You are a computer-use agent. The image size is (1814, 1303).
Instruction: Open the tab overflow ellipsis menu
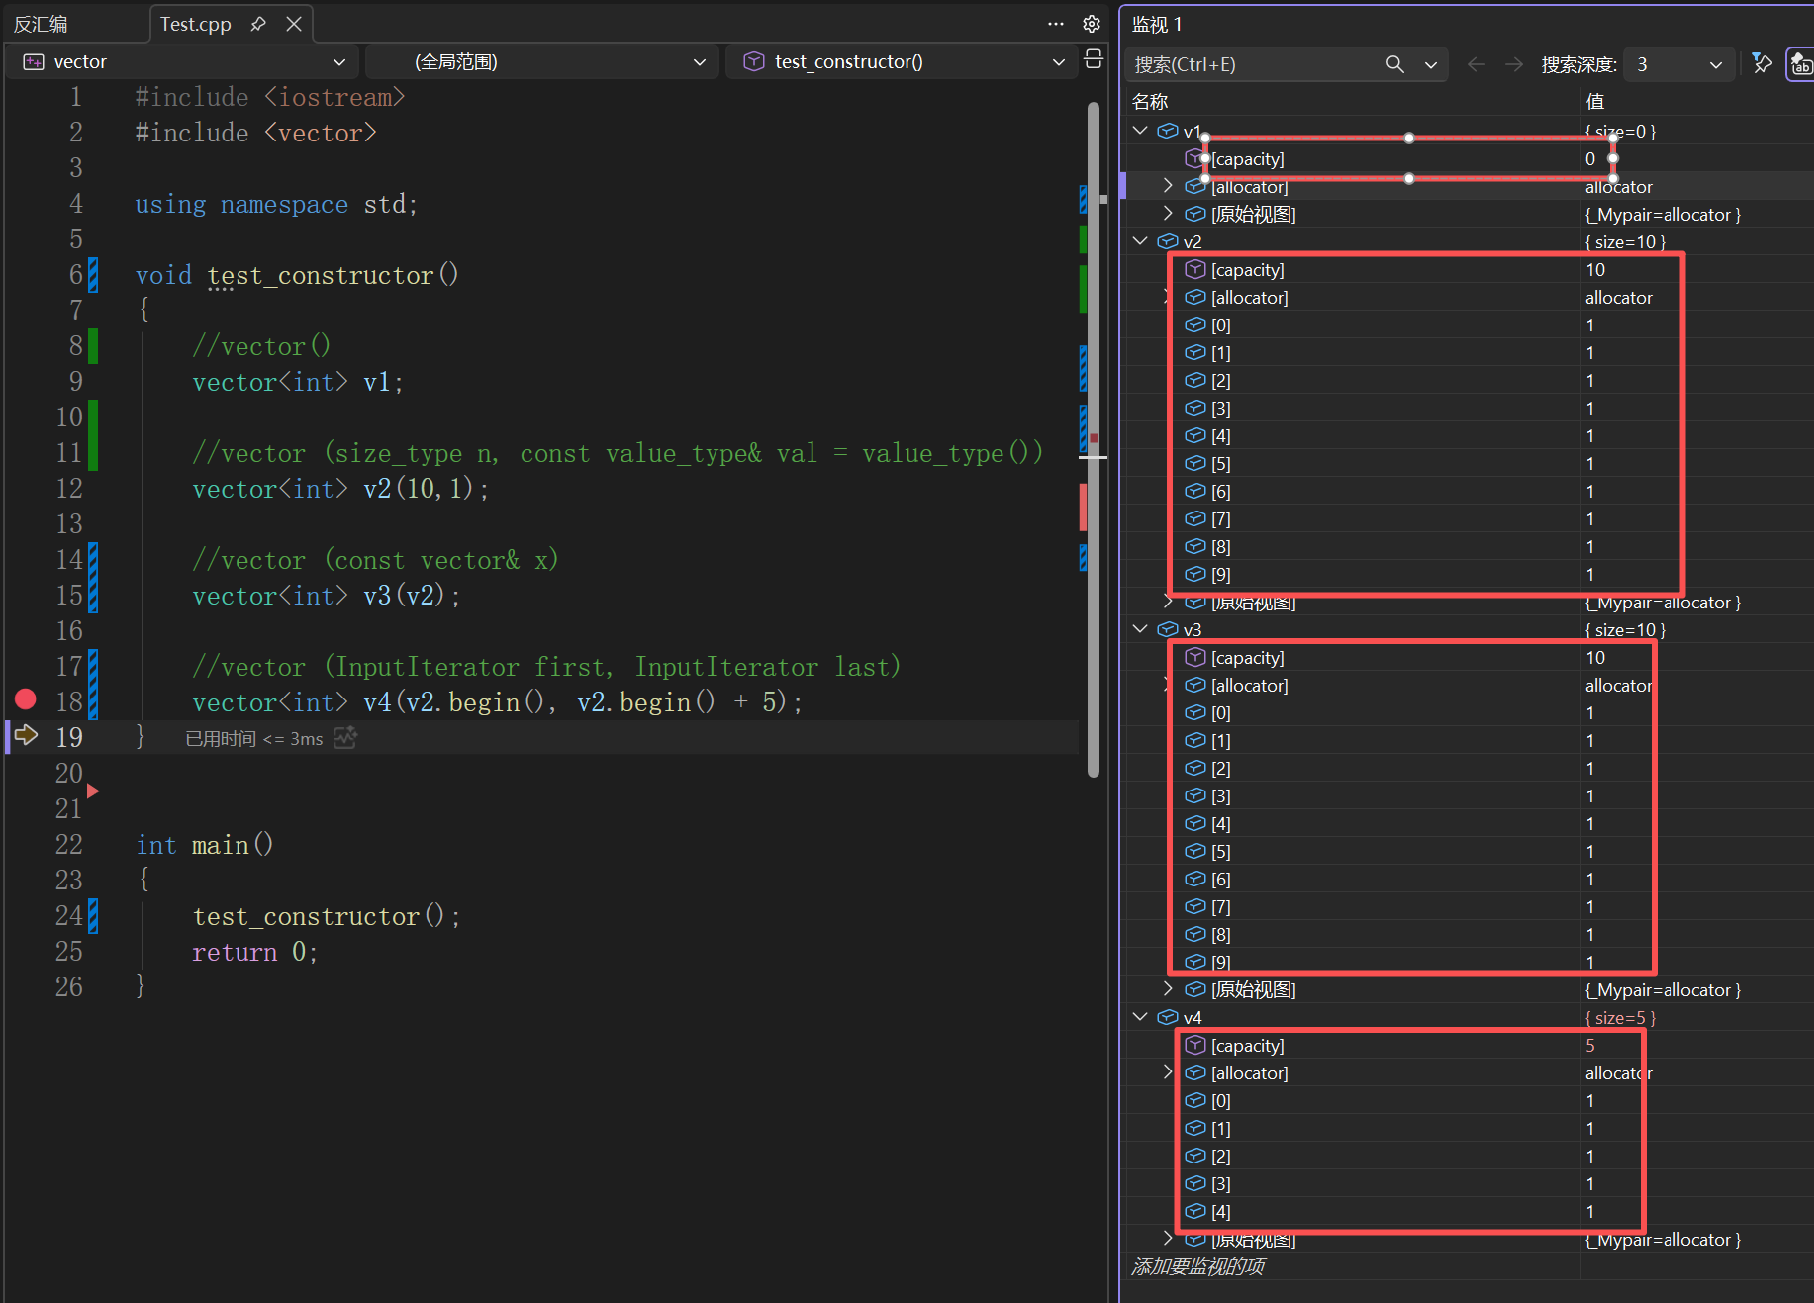[1056, 24]
